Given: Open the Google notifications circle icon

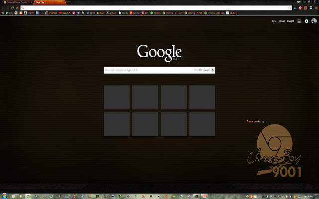Looking at the screenshot, I should point(307,21).
